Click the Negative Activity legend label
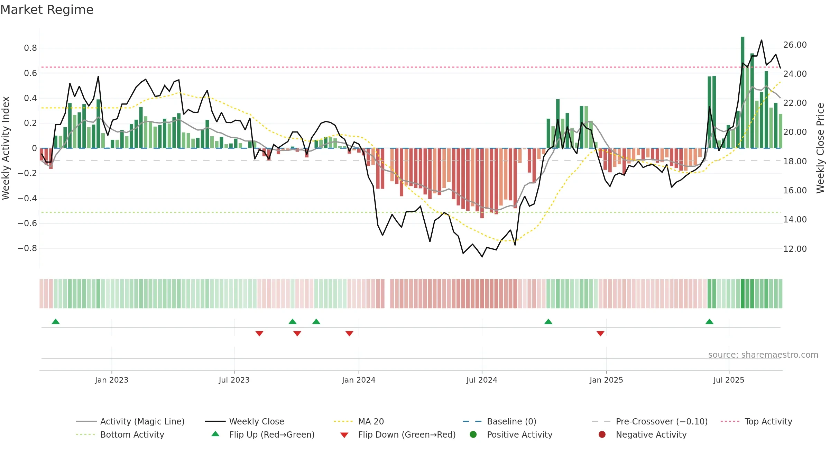830x467 pixels. tap(651, 434)
